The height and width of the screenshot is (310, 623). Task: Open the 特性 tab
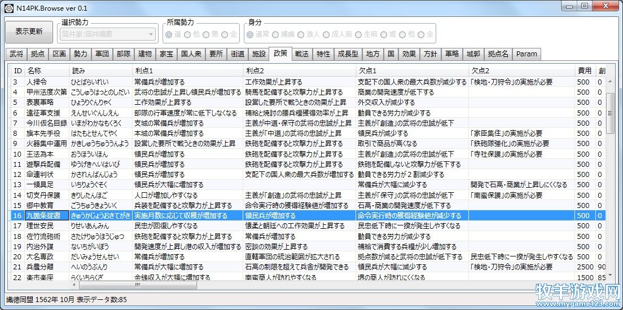[323, 54]
